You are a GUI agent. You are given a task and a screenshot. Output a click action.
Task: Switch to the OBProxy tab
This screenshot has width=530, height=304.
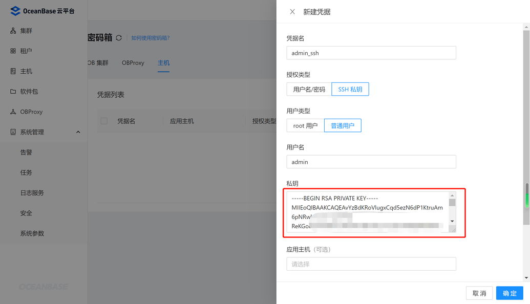click(133, 63)
